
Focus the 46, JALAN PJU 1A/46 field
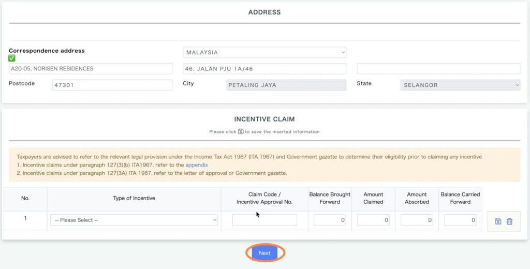tap(264, 69)
